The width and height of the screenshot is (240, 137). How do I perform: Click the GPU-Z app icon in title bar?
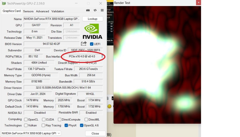pyautogui.click(x=4, y=3)
